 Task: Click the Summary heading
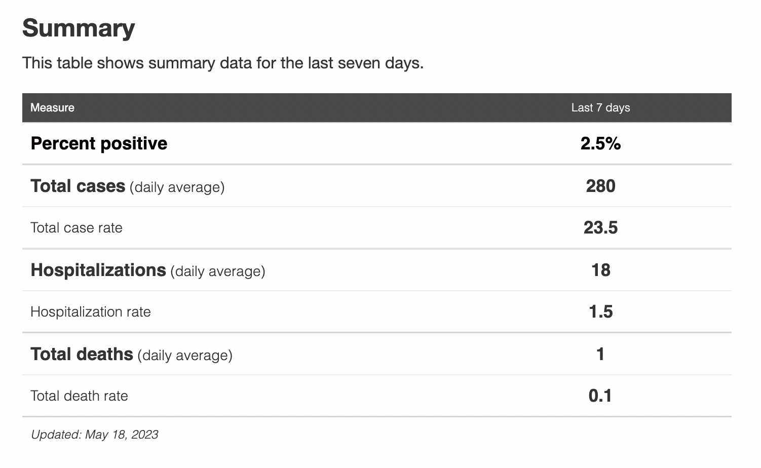coord(79,28)
